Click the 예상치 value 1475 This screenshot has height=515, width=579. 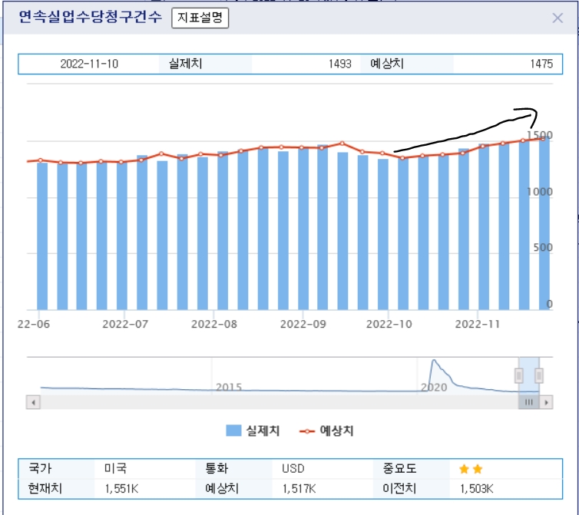tap(541, 64)
